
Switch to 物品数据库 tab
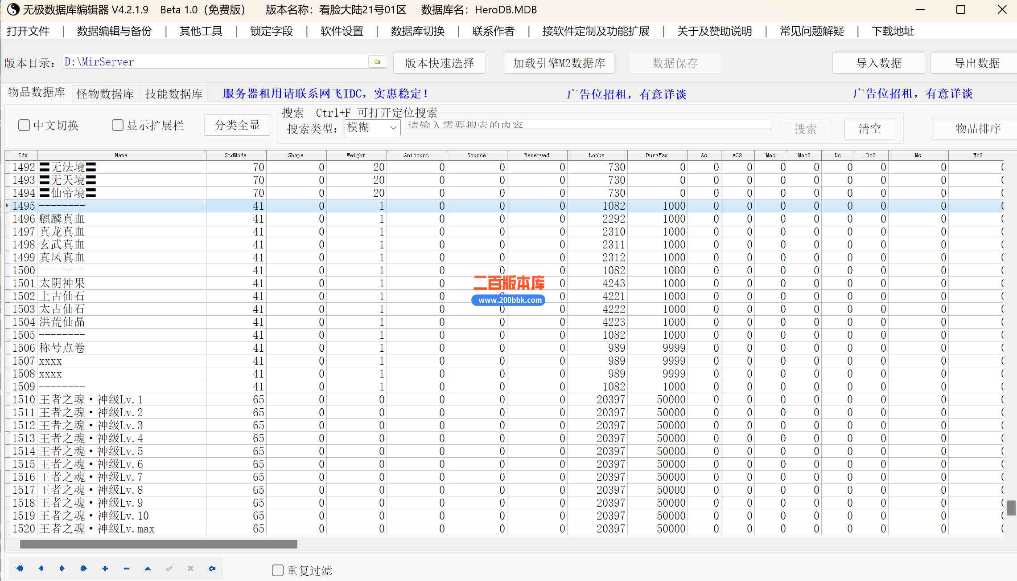pyautogui.click(x=37, y=92)
